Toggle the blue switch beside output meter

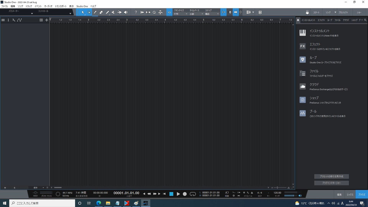tap(300, 195)
